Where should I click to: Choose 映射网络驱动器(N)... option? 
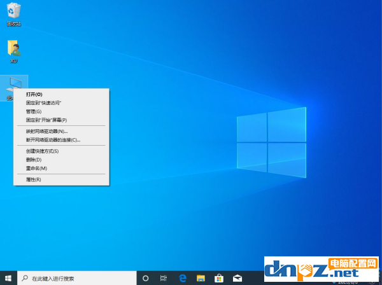pos(61,132)
